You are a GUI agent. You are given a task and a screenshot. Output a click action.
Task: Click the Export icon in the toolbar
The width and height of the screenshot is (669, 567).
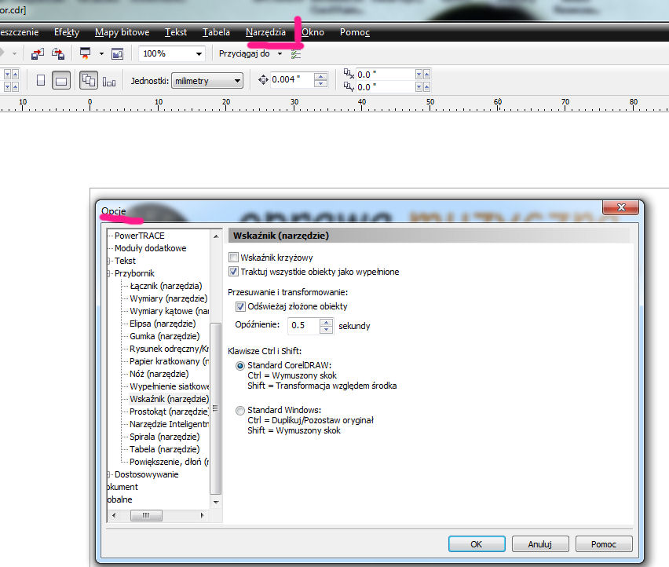click(x=58, y=54)
